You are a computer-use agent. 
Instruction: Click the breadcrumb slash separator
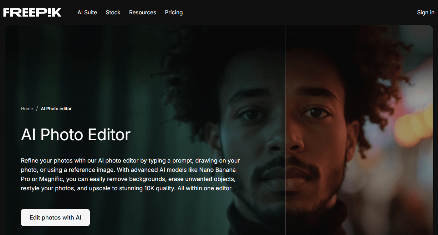pos(37,109)
